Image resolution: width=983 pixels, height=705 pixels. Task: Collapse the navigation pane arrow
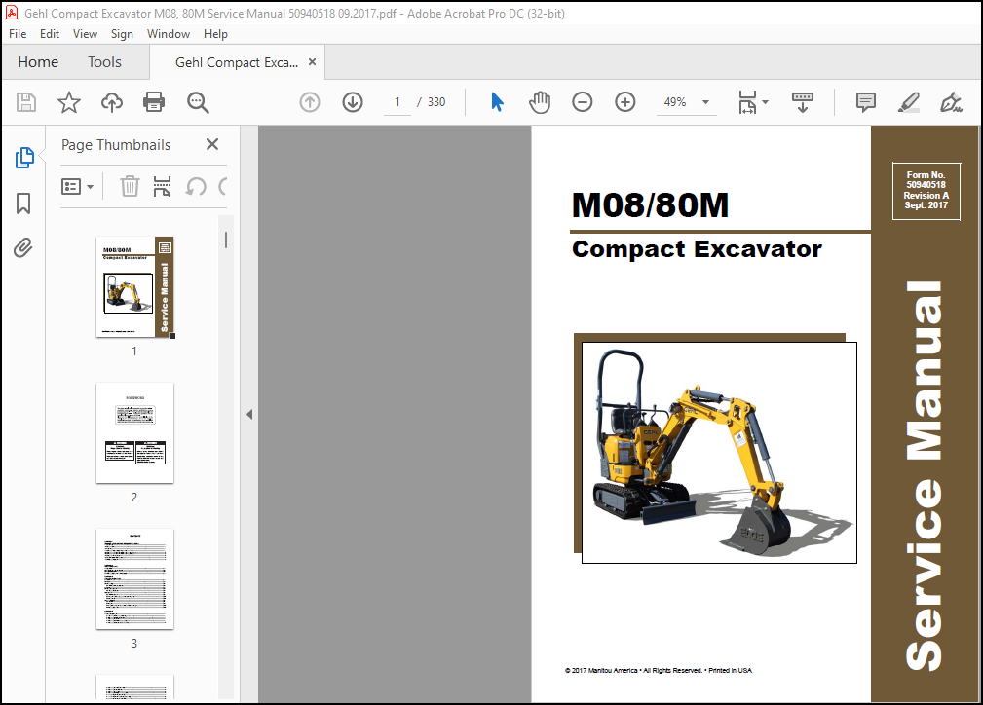click(x=249, y=414)
